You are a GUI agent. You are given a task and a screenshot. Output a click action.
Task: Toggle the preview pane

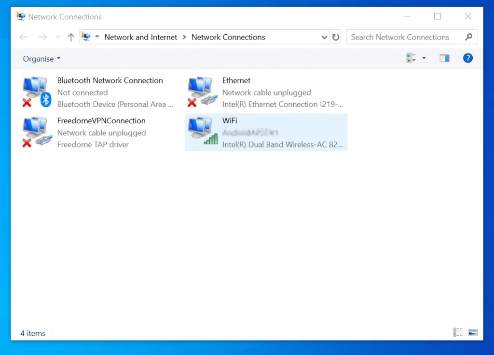click(444, 58)
